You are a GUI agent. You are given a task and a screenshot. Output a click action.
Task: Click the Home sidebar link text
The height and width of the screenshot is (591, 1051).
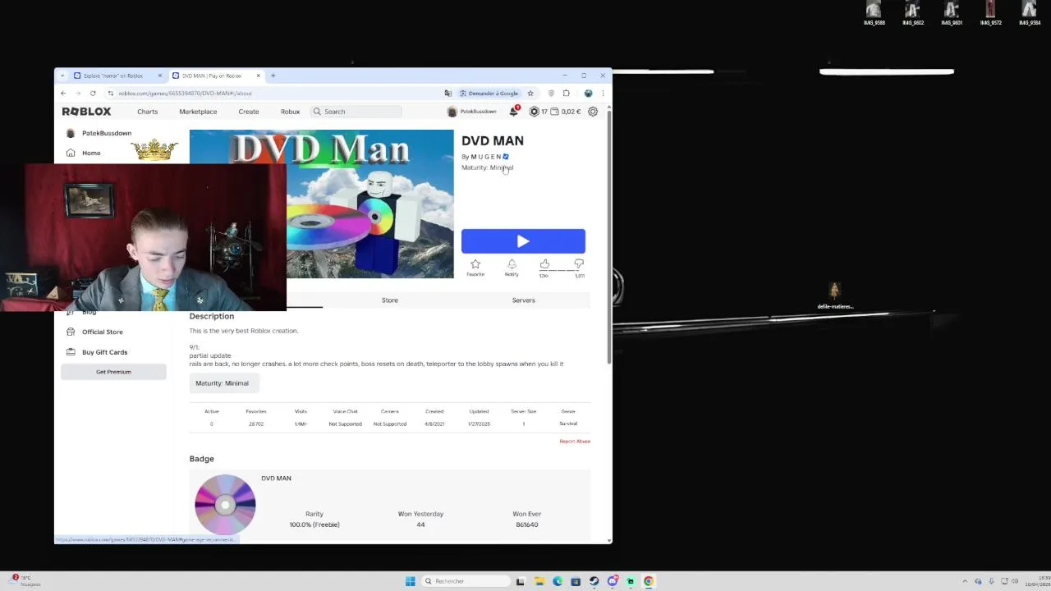[x=91, y=153]
